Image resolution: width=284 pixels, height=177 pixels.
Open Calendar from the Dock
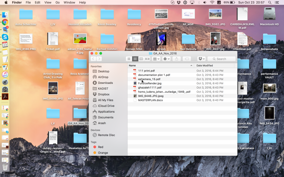pyautogui.click(x=5, y=44)
